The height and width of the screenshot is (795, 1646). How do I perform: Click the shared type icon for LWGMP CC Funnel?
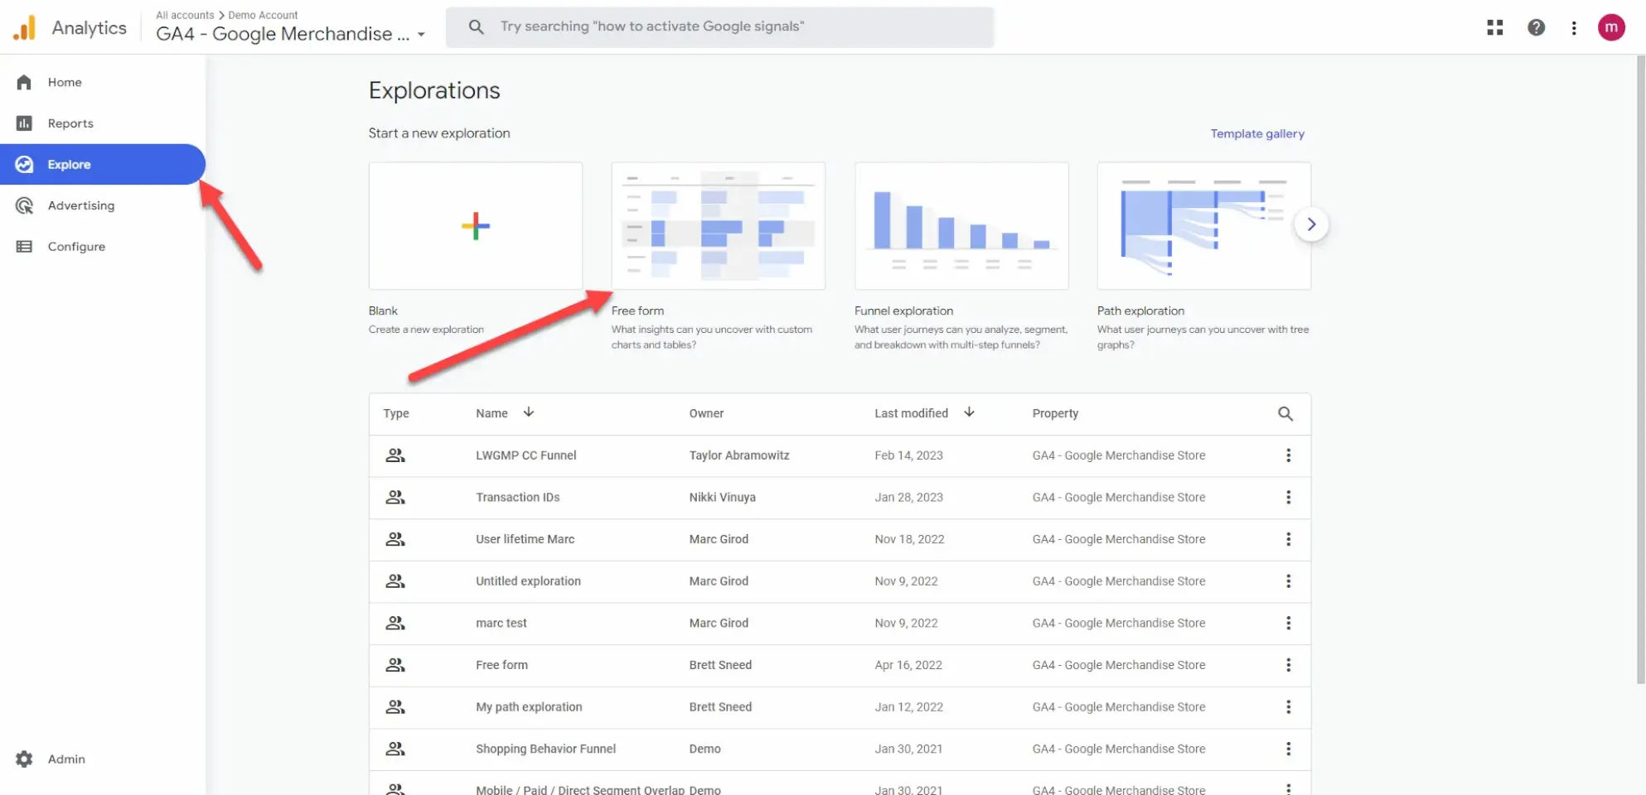395,455
